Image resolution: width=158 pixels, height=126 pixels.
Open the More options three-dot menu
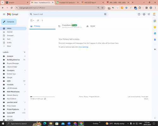click(42, 20)
